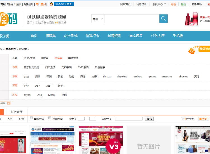Image resolution: width=210 pixels, height=154 pixels.
Task: Select 数字报刊系统 filter
Action: tap(31, 67)
